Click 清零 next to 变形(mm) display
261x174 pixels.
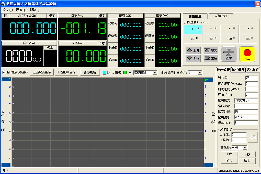point(101,43)
